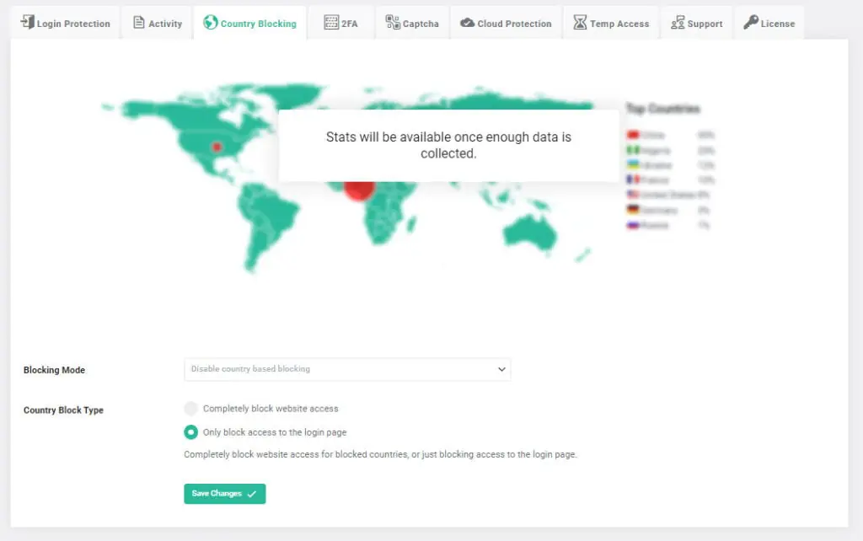Select Completely block website access
The image size is (863, 541).
[191, 409]
